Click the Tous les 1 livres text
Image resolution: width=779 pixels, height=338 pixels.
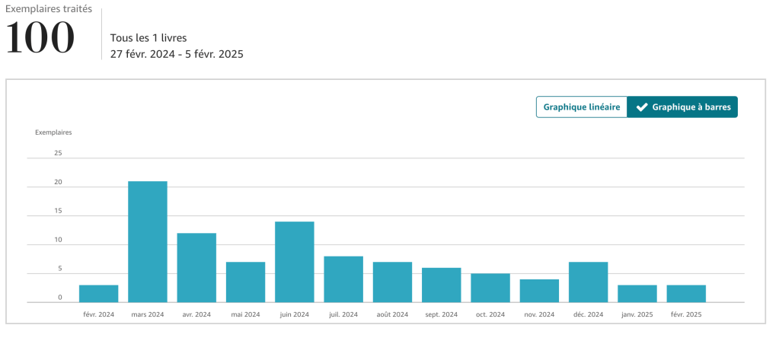pyautogui.click(x=148, y=38)
